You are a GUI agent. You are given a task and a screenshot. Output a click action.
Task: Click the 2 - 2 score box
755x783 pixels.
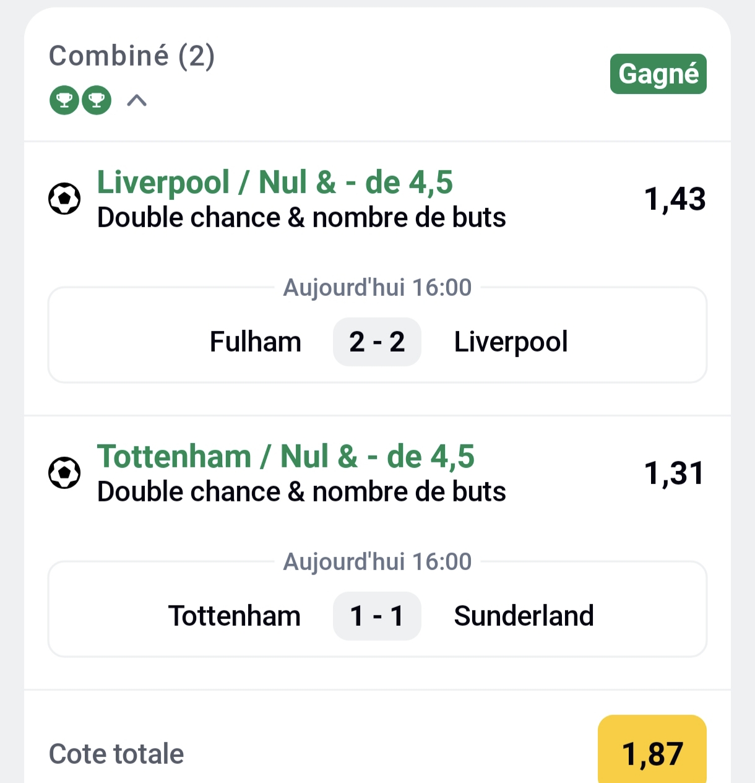377,342
